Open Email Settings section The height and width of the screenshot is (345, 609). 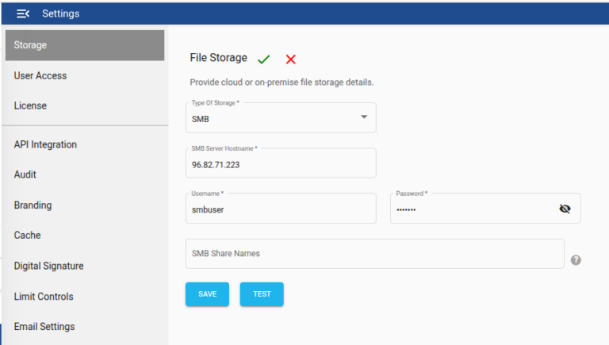pos(44,327)
